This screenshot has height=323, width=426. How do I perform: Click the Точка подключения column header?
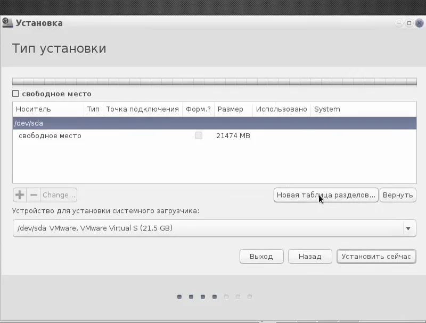pyautogui.click(x=142, y=109)
